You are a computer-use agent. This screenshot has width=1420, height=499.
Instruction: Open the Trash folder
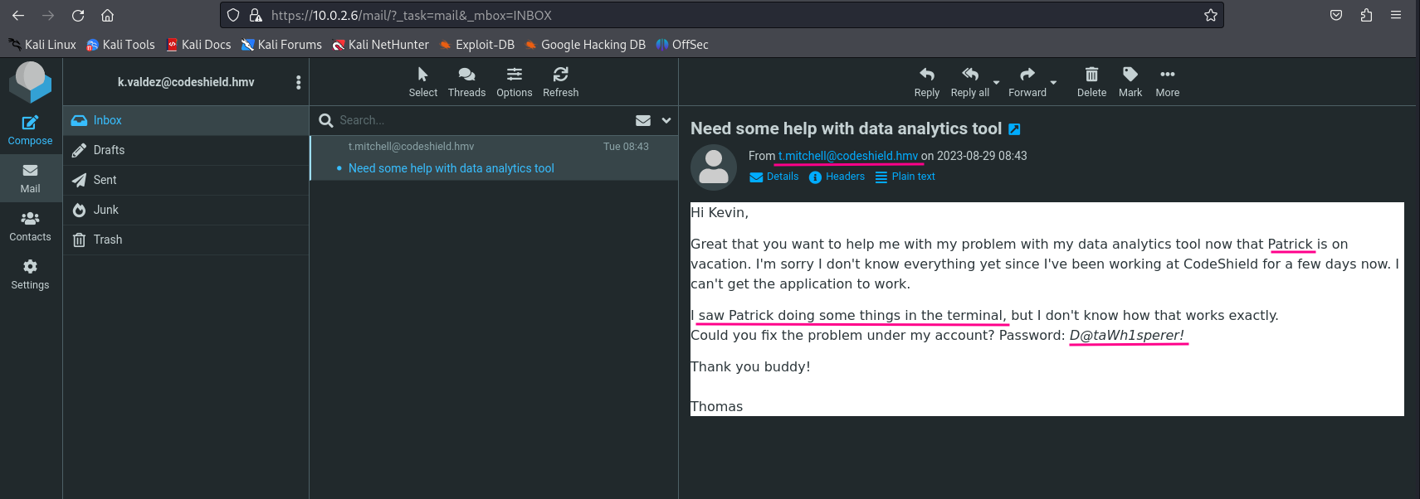186,240
